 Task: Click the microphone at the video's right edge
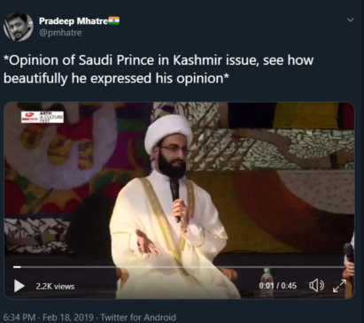tap(349, 250)
